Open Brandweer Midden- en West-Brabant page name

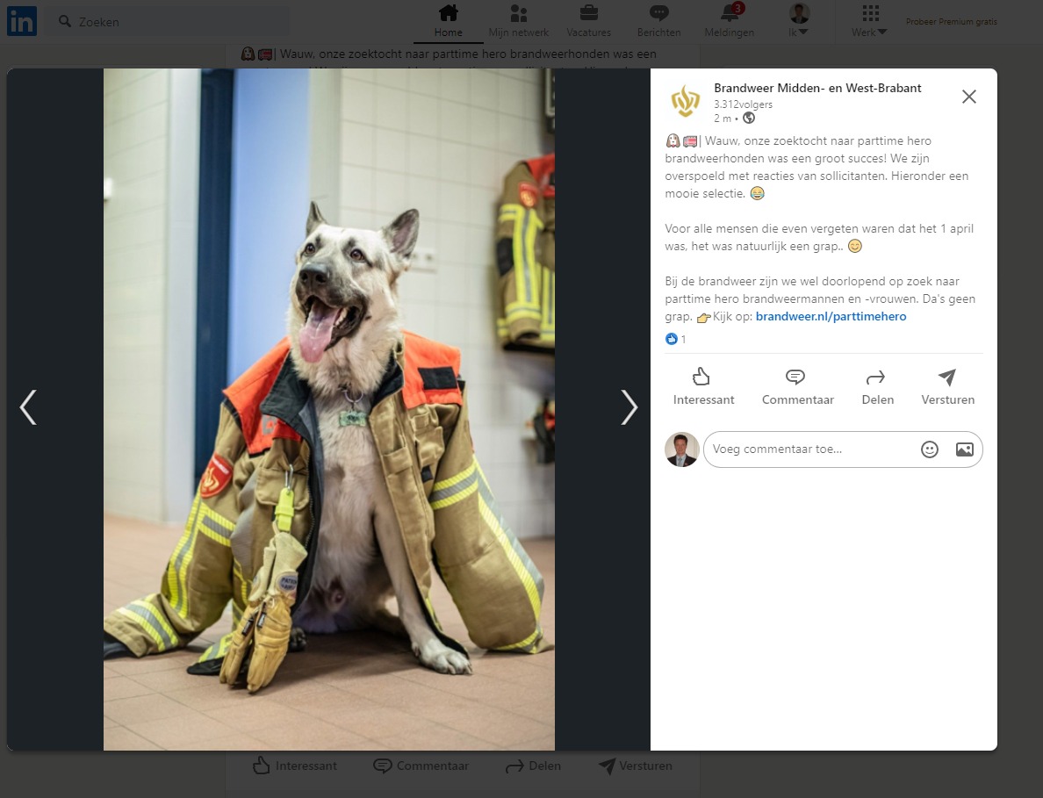[817, 89]
